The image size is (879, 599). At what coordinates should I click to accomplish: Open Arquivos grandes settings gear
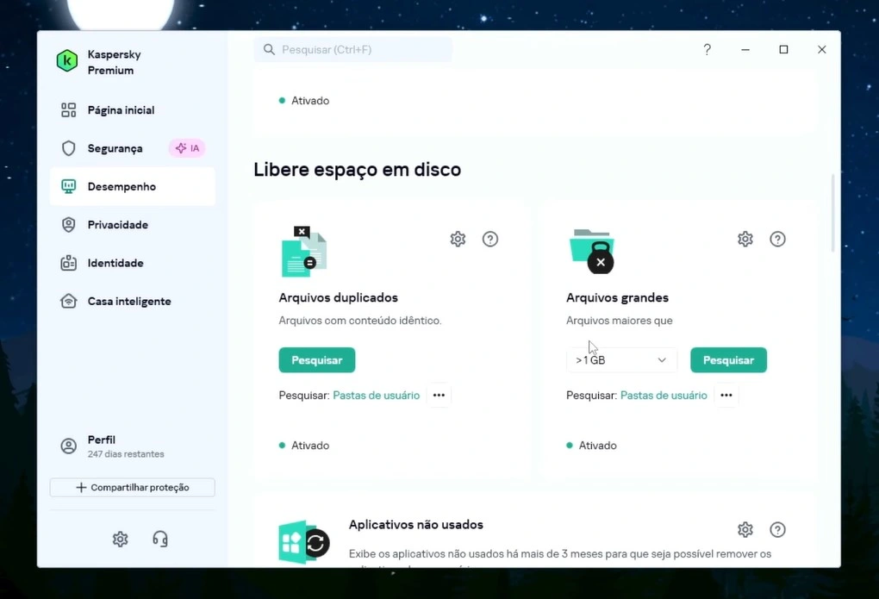pos(745,239)
